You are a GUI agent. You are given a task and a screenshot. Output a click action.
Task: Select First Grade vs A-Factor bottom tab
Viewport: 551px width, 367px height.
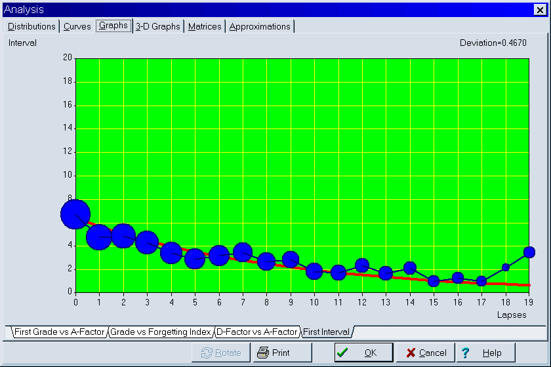pos(59,332)
